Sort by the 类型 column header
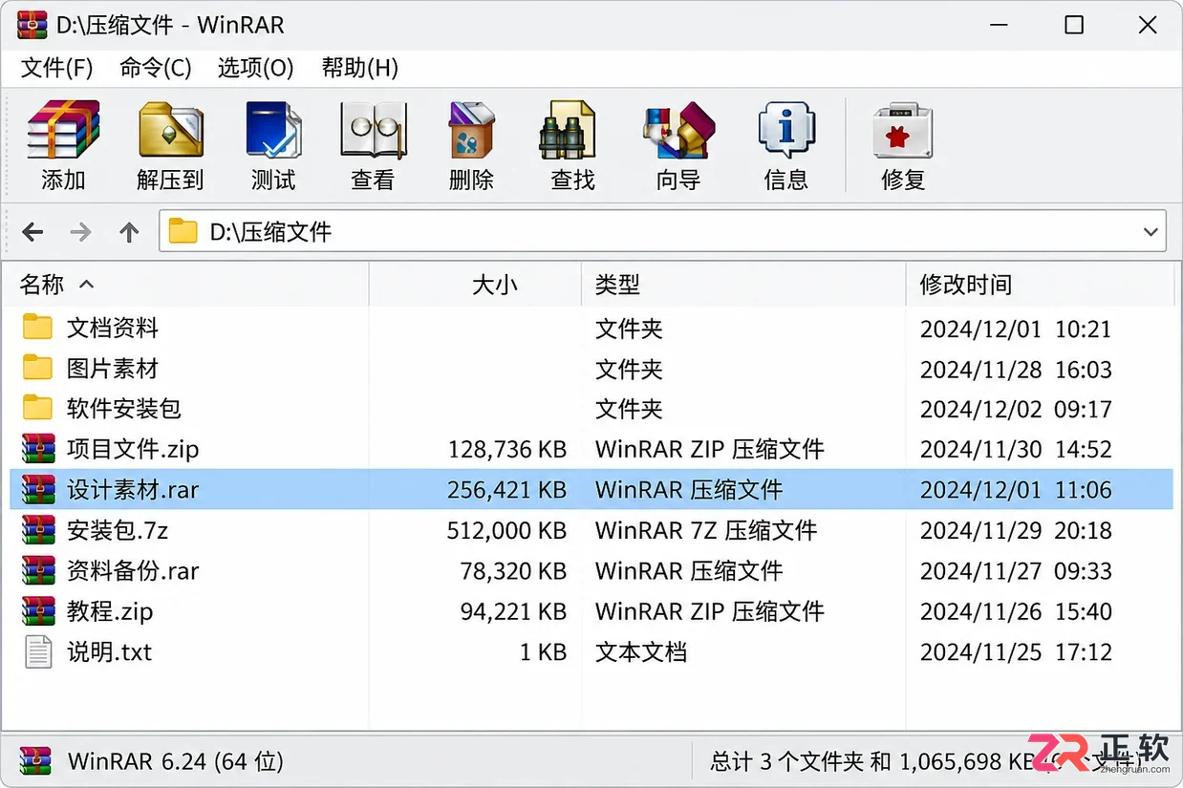The height and width of the screenshot is (788, 1183). pos(743,284)
